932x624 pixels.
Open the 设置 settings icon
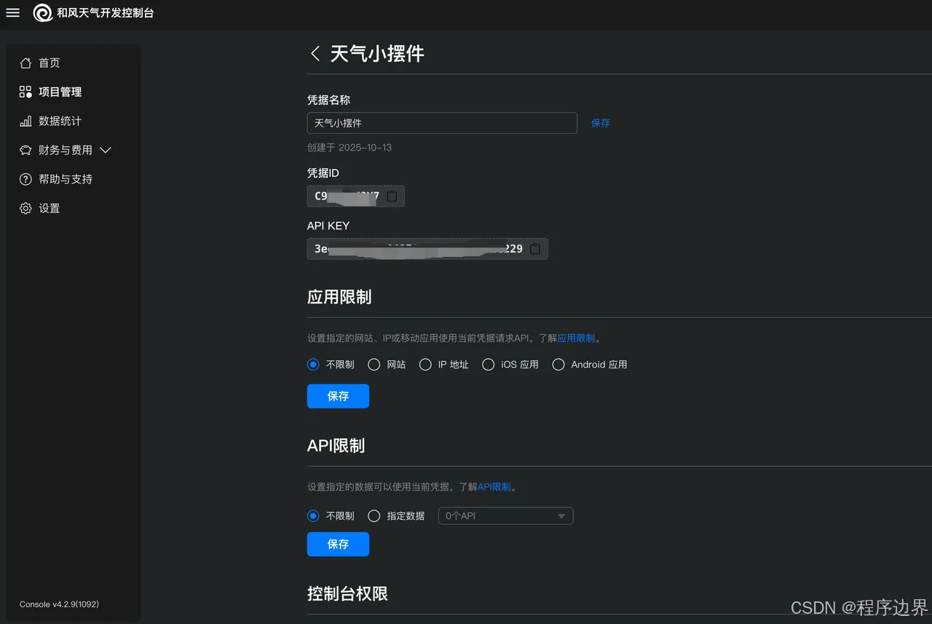(25, 208)
